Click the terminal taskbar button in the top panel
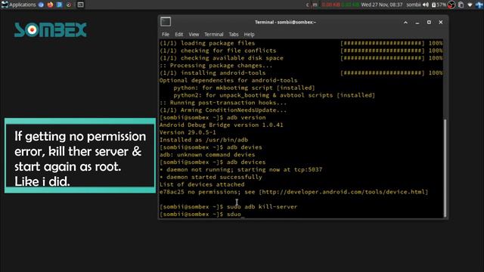The image size is (484, 272). tap(80, 5)
